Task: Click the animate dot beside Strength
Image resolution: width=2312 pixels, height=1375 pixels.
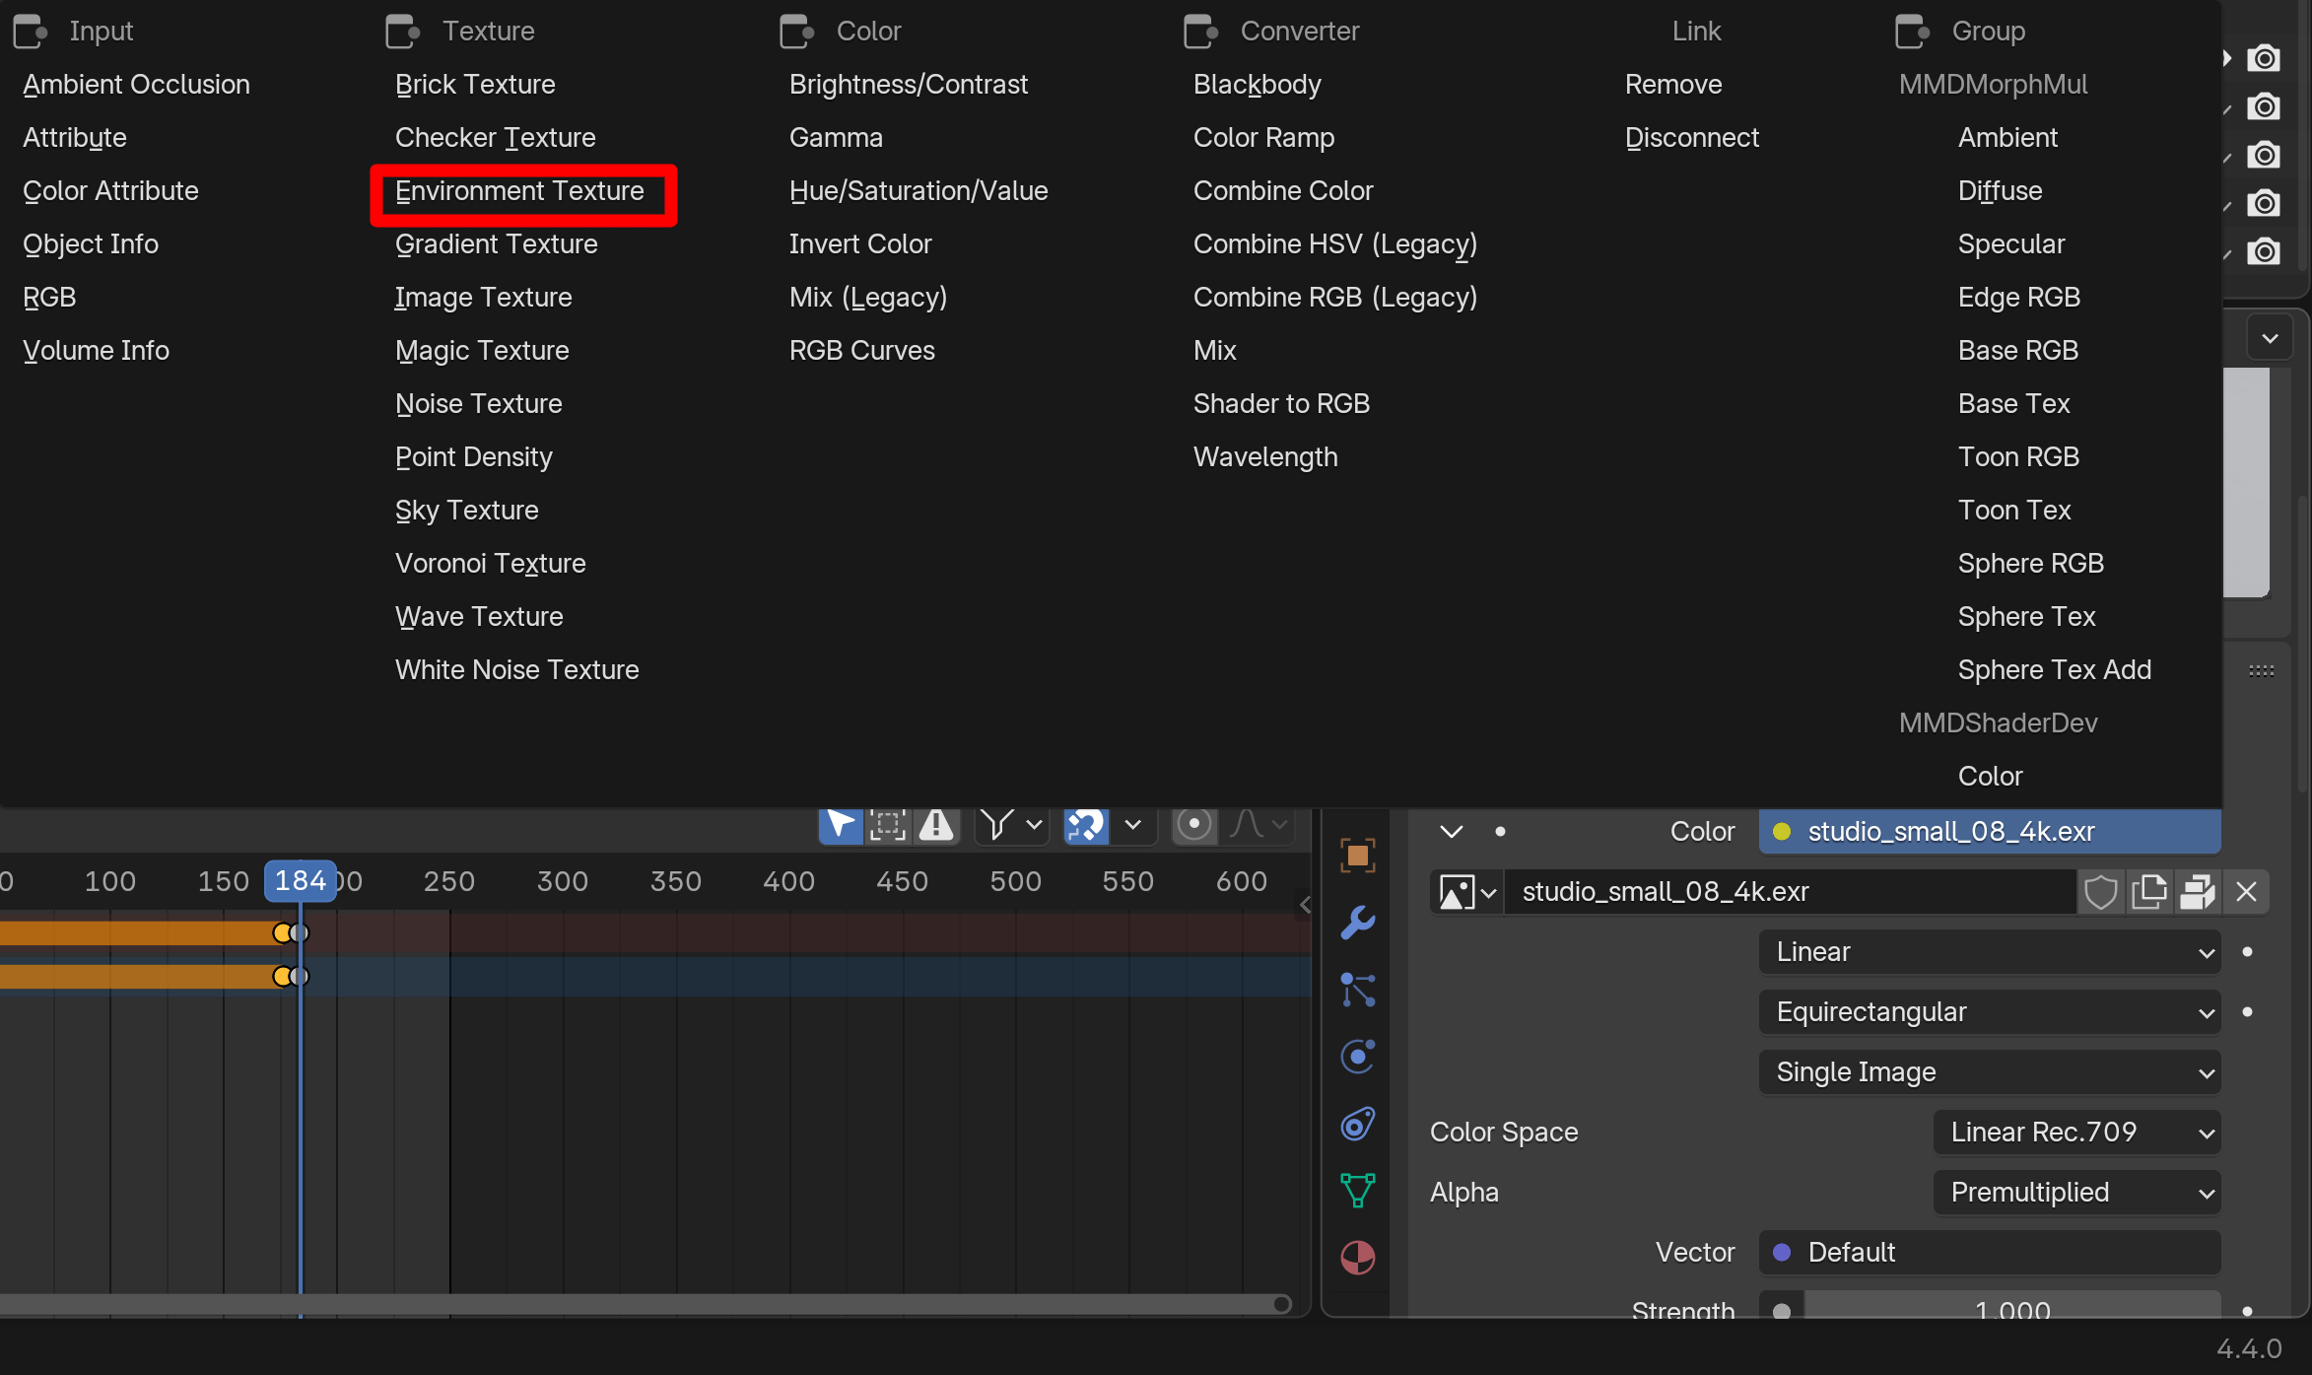Action: [x=2247, y=1311]
